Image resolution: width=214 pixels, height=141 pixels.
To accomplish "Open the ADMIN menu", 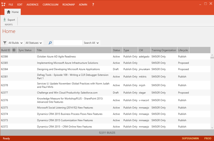I will click(x=83, y=5).
